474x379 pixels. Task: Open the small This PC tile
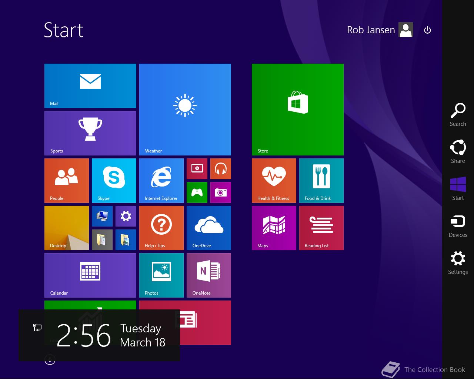click(x=102, y=216)
